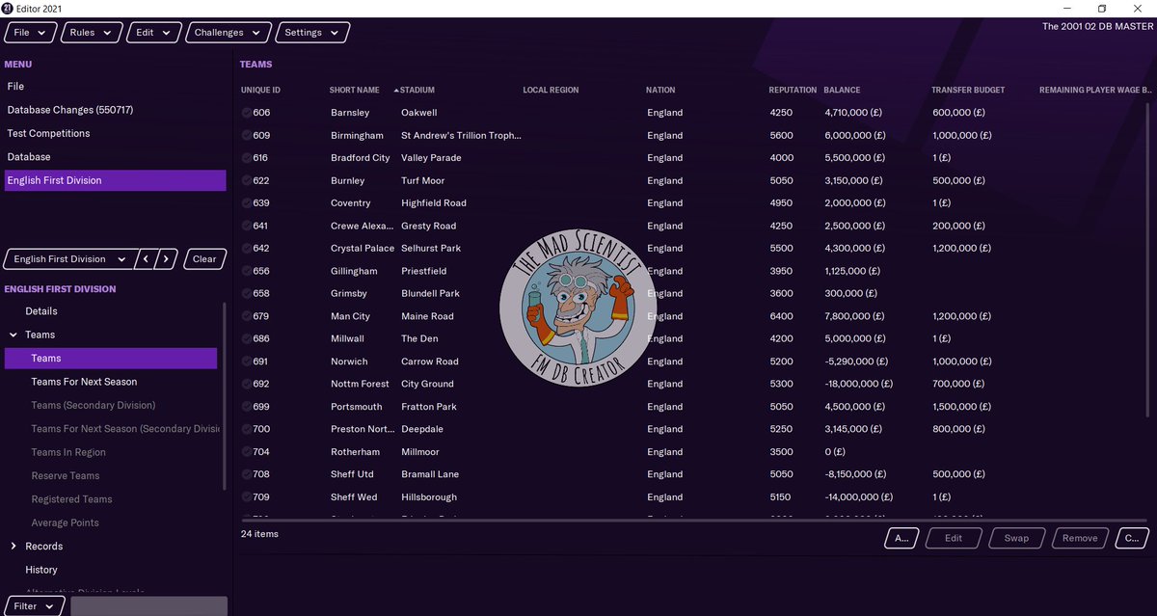Go to the previous competition with the left arrow
Screen dimensions: 1157x616
point(146,259)
